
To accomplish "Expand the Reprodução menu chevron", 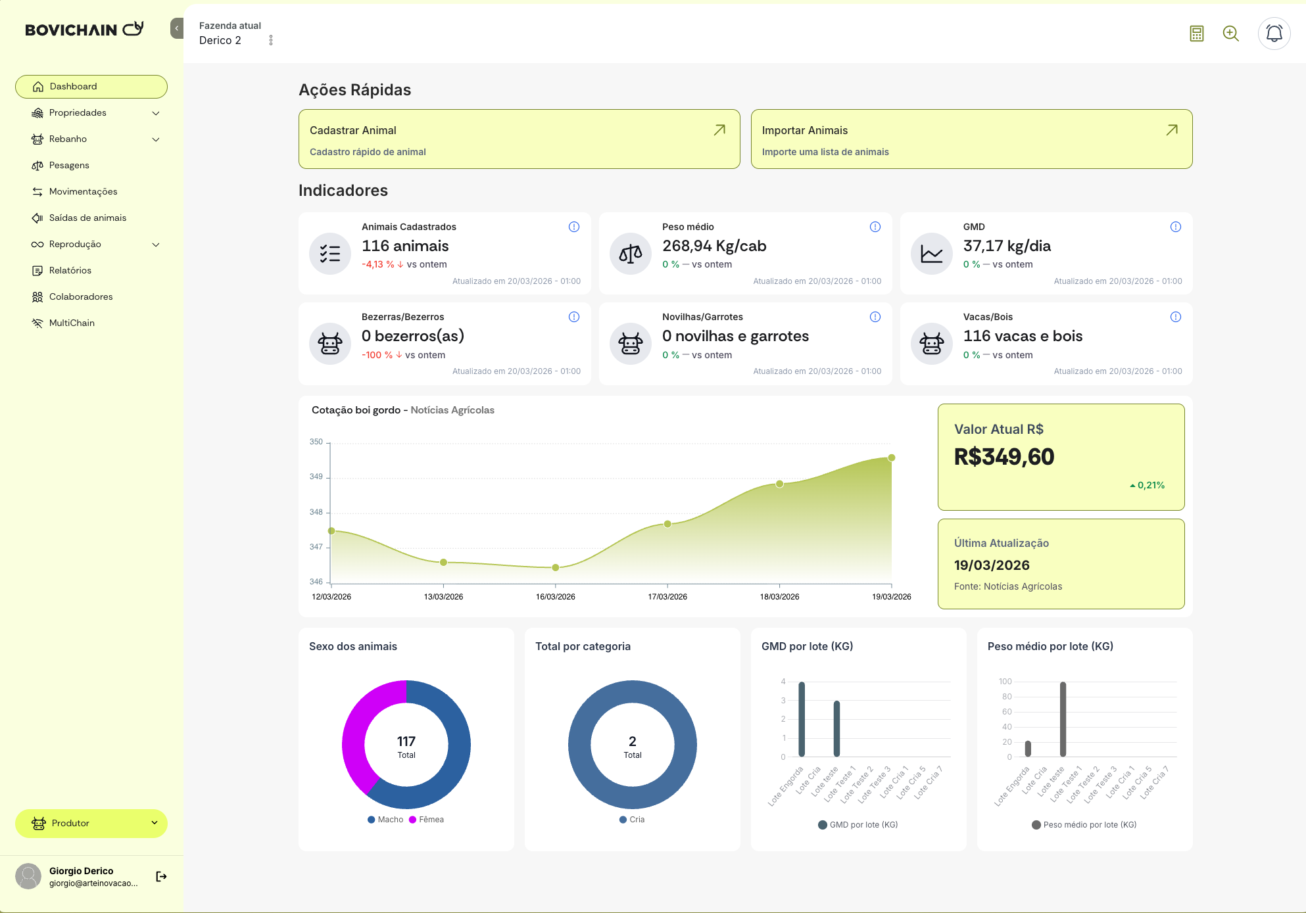I will pos(156,245).
